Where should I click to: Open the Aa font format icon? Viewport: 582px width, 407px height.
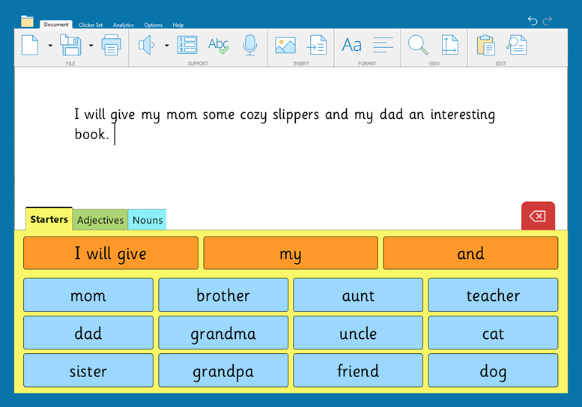(x=351, y=45)
